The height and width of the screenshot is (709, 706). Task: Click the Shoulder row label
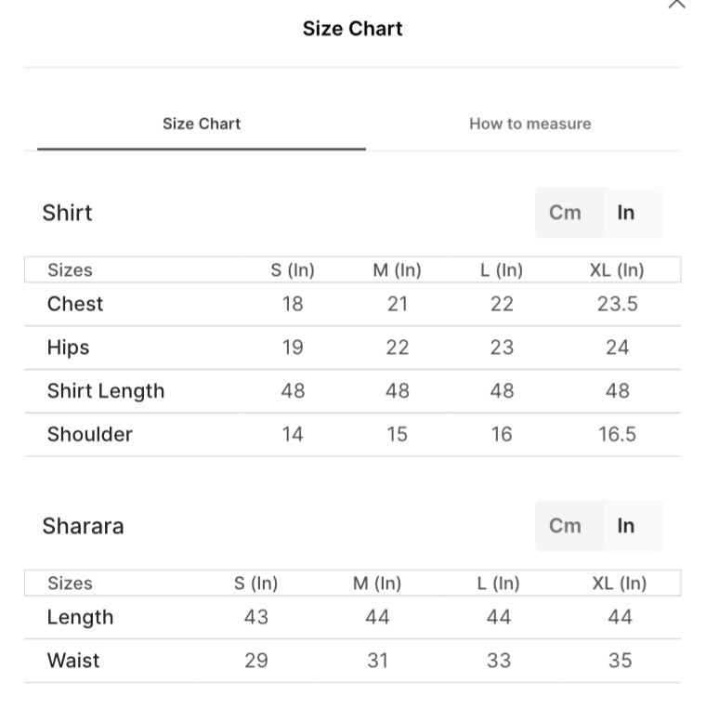pyautogui.click(x=90, y=434)
